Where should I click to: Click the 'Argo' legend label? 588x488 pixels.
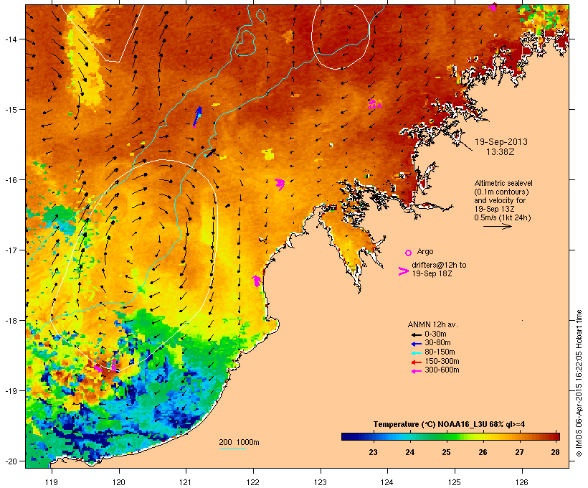425,251
